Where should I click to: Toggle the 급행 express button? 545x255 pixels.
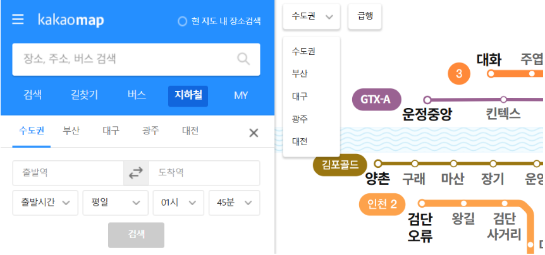click(365, 16)
